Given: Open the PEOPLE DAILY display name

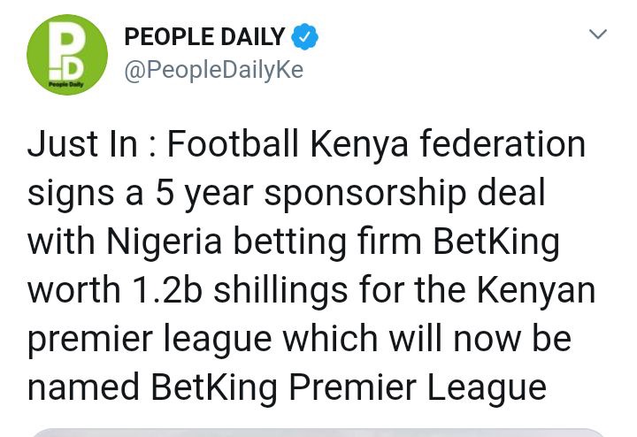Looking at the screenshot, I should (205, 37).
